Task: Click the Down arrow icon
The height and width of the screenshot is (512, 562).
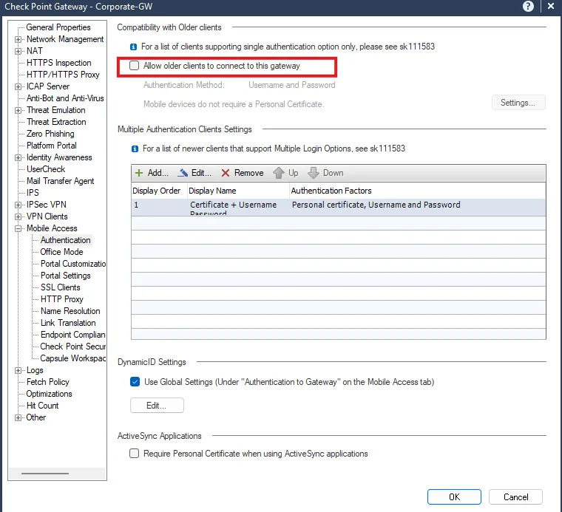Action: (x=314, y=173)
